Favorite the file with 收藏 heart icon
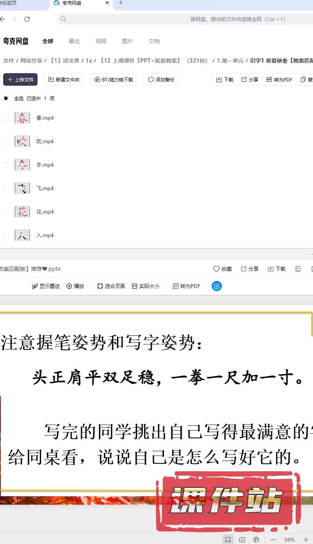The image size is (313, 544). (x=222, y=269)
